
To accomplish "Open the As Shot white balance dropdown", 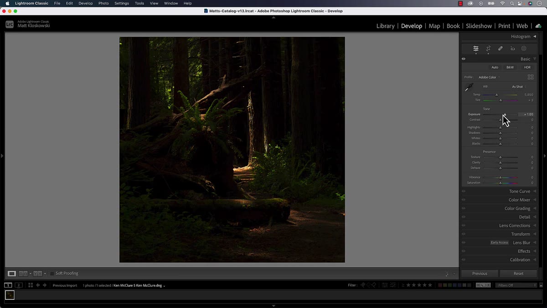I will [x=519, y=87].
